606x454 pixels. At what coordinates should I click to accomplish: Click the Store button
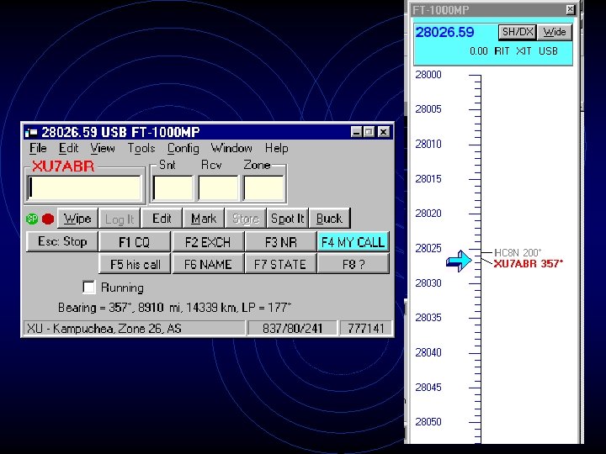246,219
